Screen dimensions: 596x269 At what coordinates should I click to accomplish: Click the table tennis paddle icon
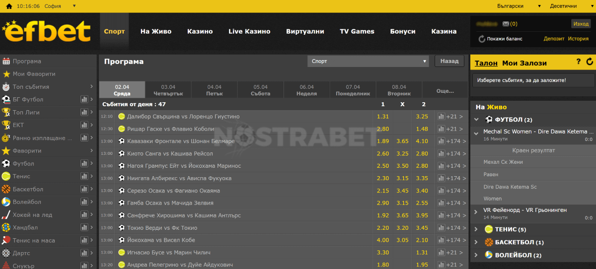tap(6, 240)
